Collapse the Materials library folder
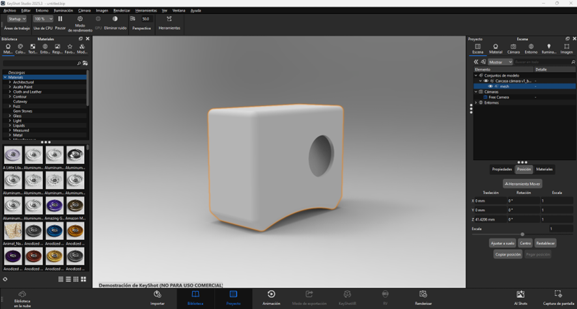 (x=5, y=77)
